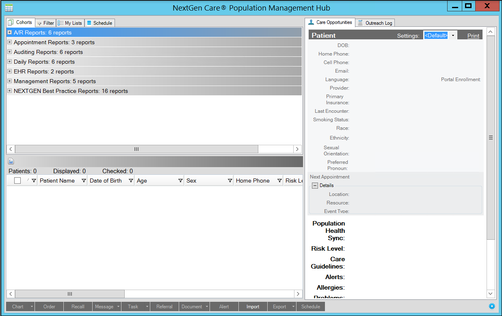Minimize the Population Management Hub window

(x=455, y=6)
